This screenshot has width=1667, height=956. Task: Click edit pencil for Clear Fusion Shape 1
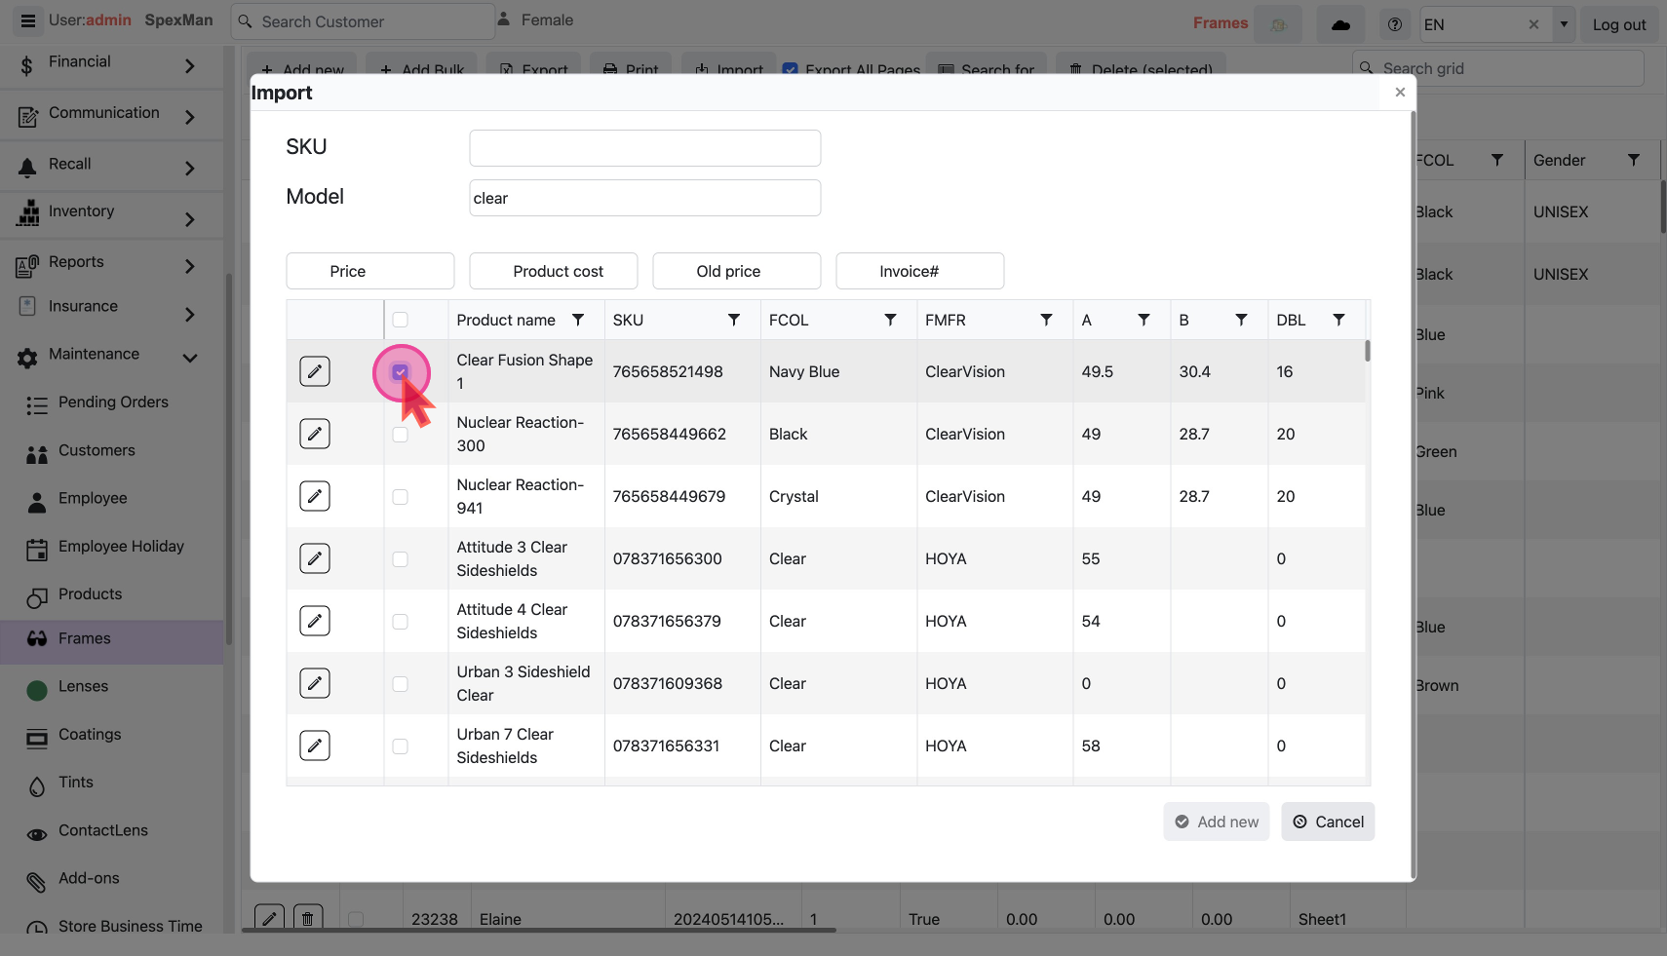314,371
